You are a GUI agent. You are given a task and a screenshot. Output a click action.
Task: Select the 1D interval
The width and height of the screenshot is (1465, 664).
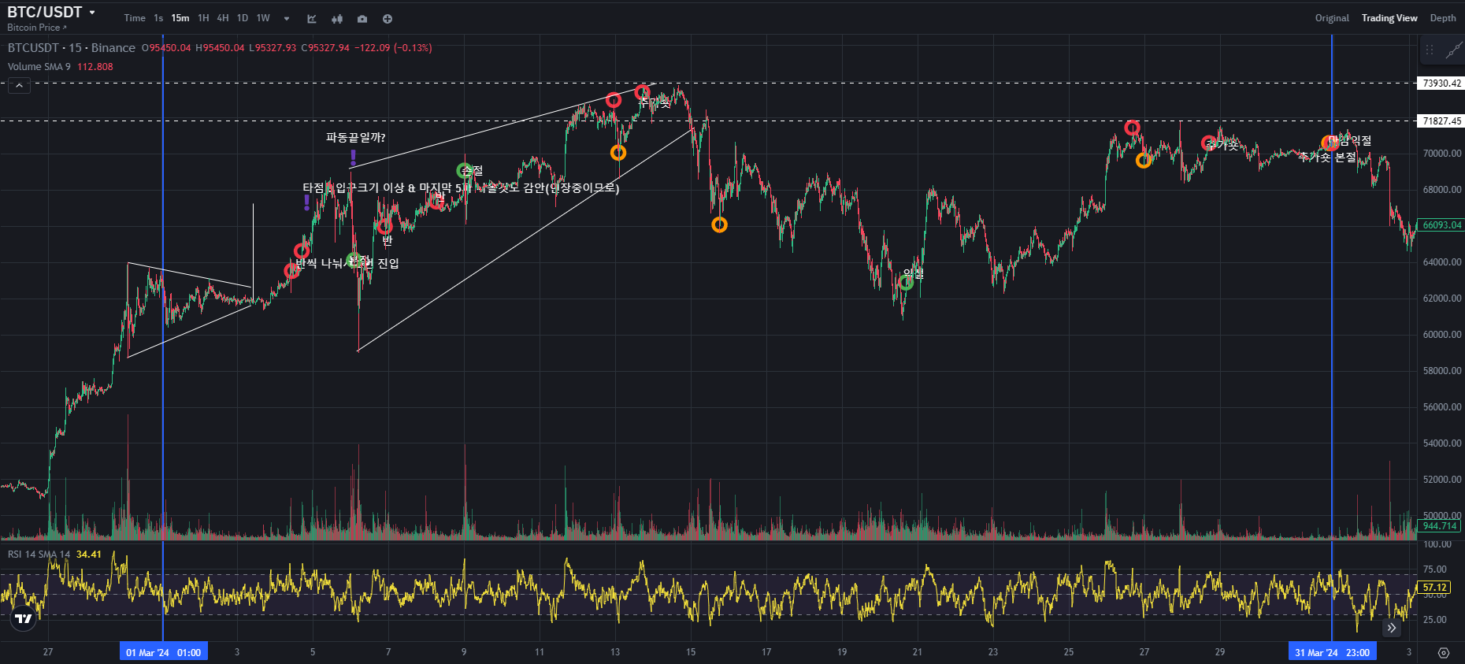pos(243,18)
